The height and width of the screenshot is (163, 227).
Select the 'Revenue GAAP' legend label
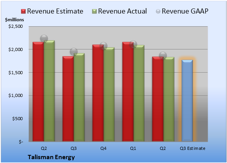tap(185, 11)
